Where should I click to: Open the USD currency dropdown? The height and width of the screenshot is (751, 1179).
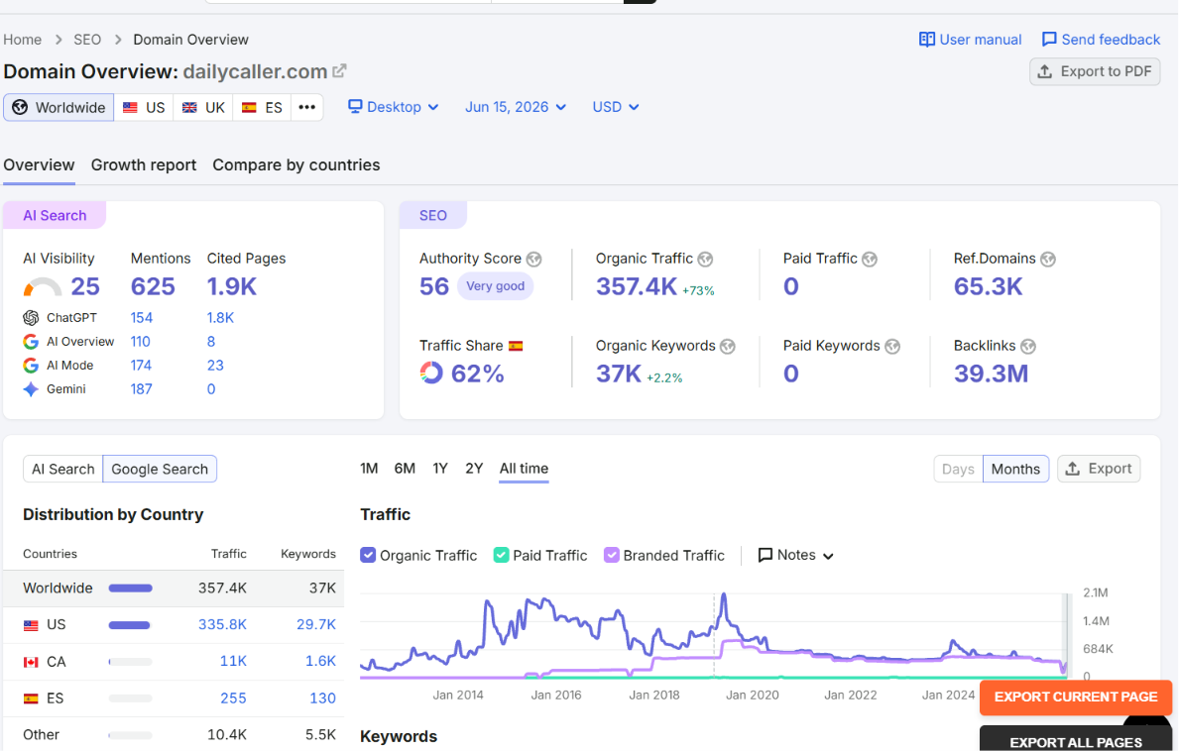pos(615,107)
